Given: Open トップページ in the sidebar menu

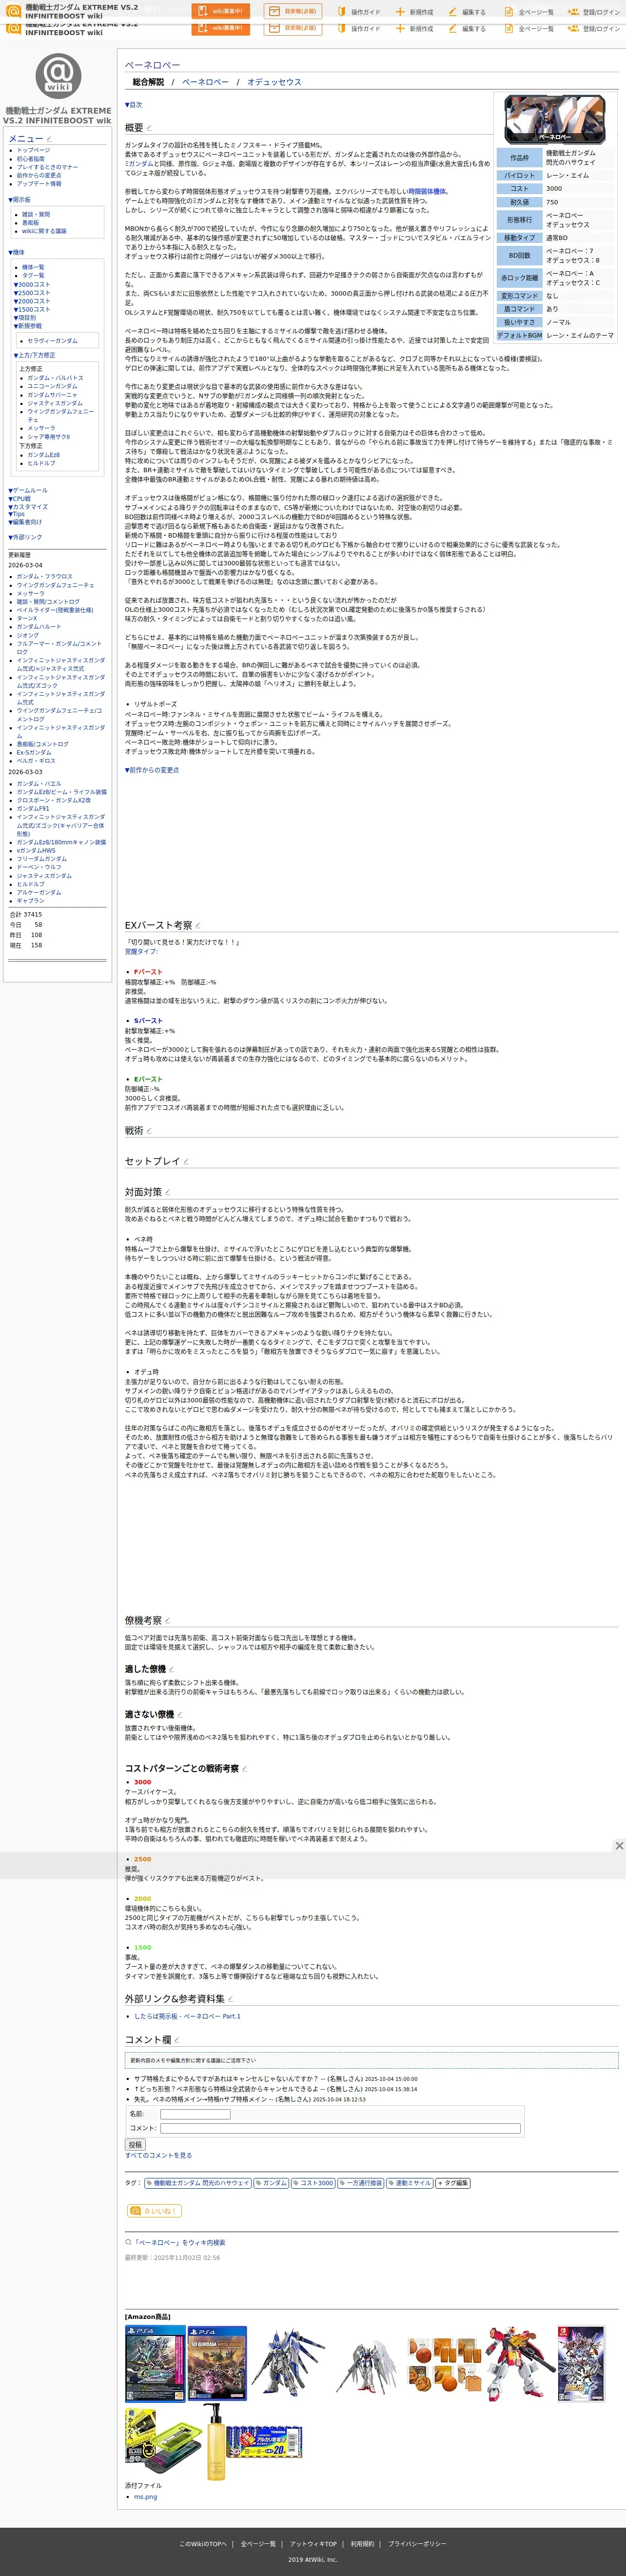Looking at the screenshot, I should (x=33, y=150).
